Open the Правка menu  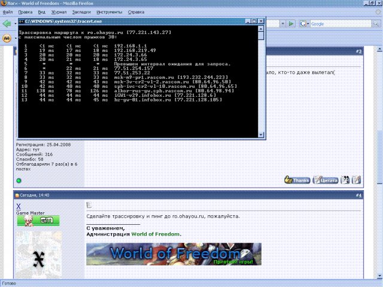[25, 12]
